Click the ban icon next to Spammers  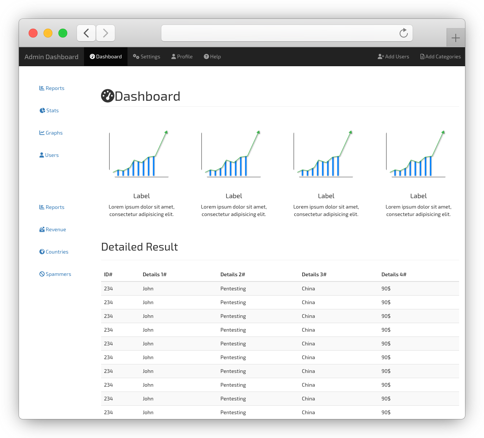(x=42, y=274)
